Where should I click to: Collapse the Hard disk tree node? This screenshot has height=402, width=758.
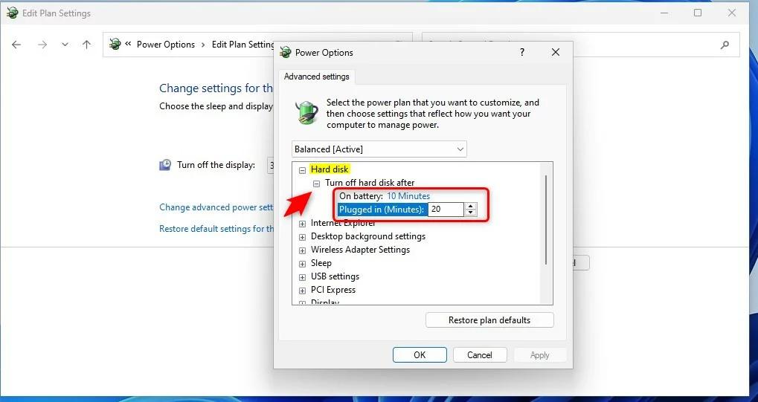(302, 170)
